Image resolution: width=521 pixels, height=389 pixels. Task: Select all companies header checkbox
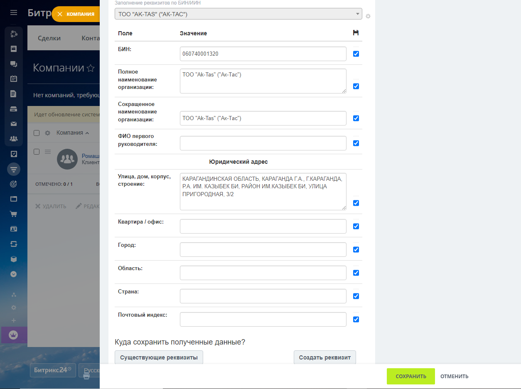[x=37, y=133]
